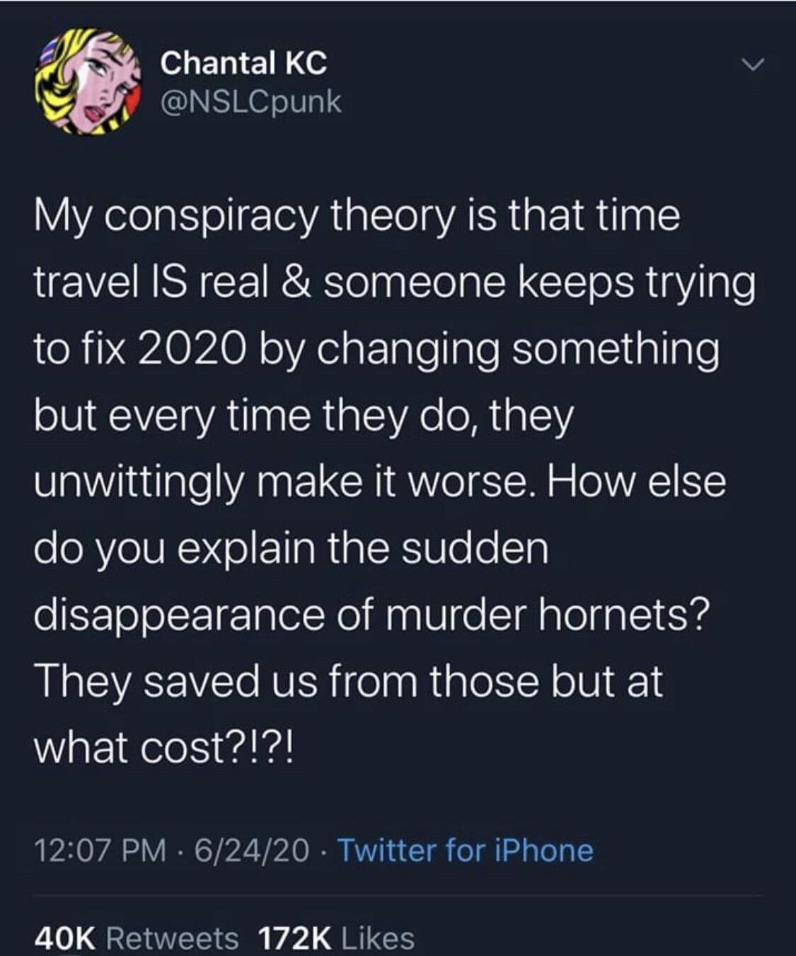The image size is (796, 956).
Task: View the 172K Likes list
Action: (337, 938)
